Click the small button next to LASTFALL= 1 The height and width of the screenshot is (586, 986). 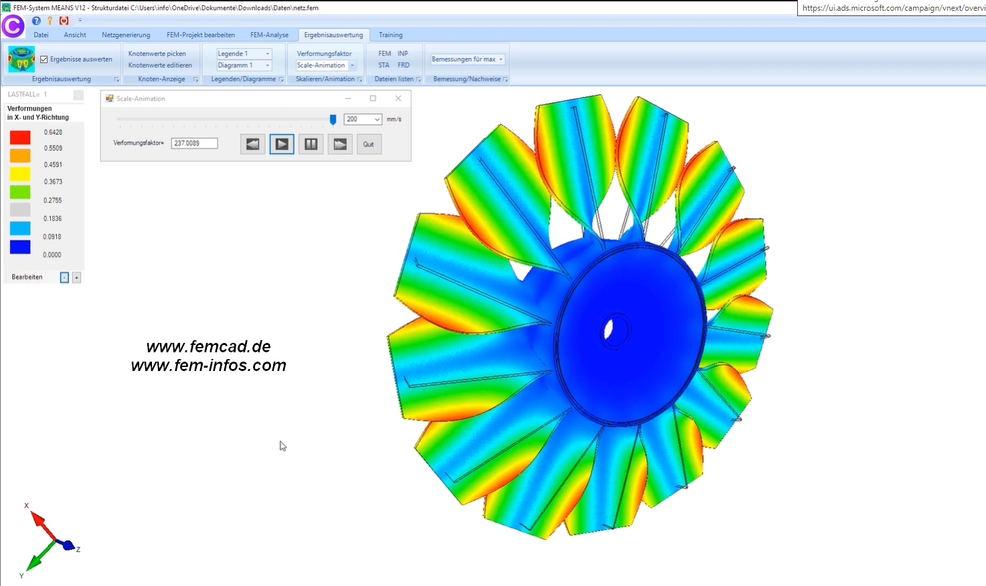point(78,95)
